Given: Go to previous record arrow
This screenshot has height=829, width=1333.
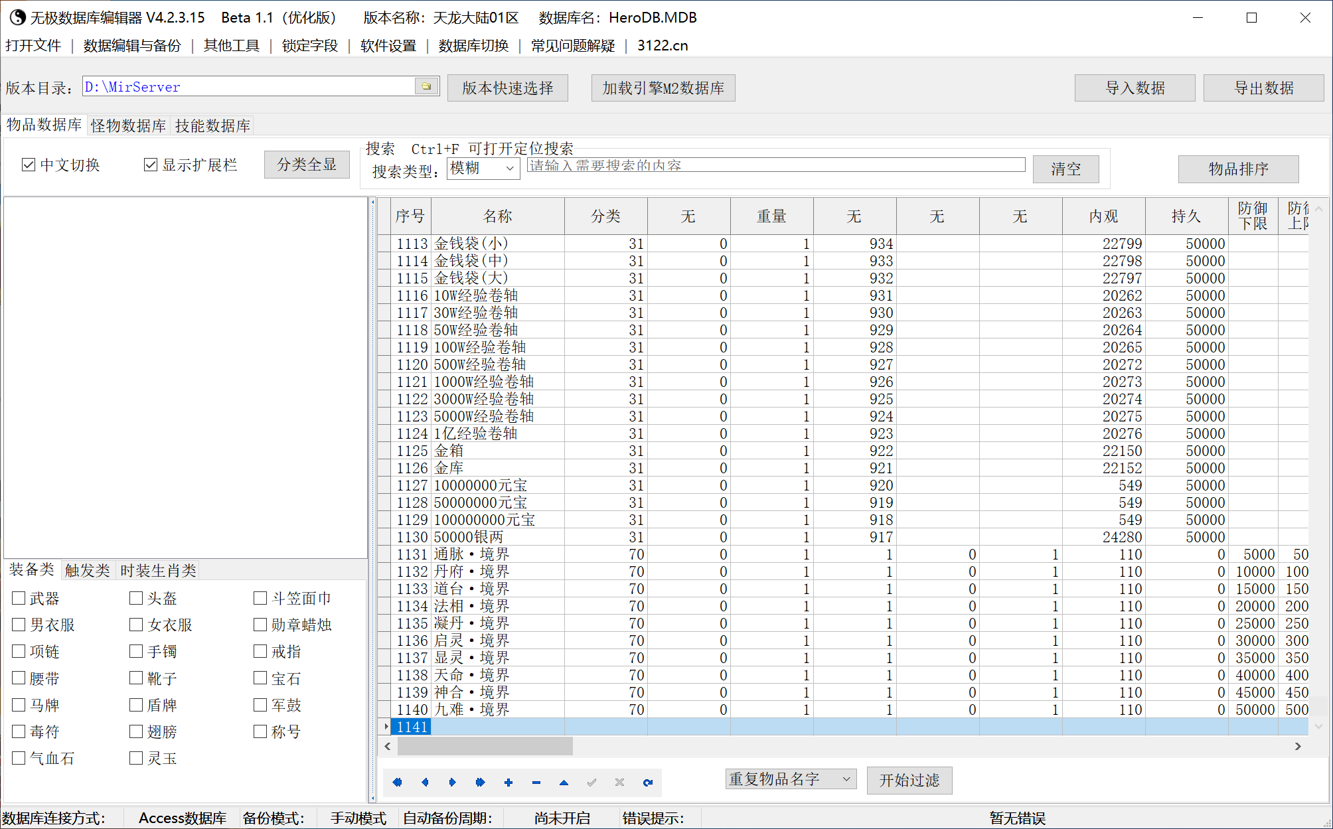Looking at the screenshot, I should (x=425, y=782).
